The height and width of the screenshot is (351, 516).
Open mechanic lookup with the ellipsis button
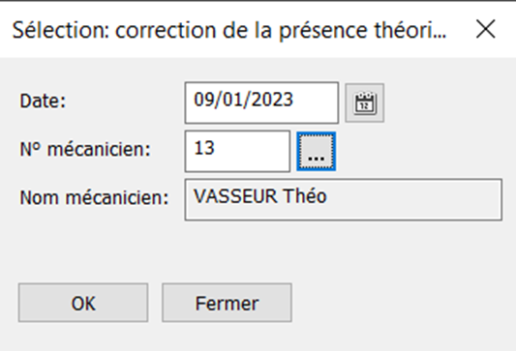click(x=316, y=151)
